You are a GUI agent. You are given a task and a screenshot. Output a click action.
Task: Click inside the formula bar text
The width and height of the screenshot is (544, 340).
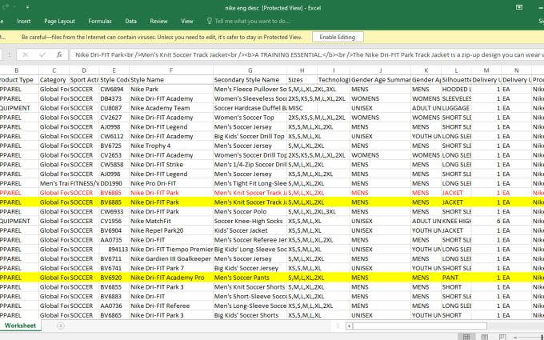[307, 55]
